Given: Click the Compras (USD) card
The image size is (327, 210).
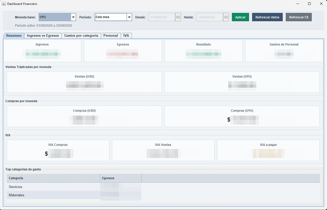Looking at the screenshot, I should click(84, 116).
